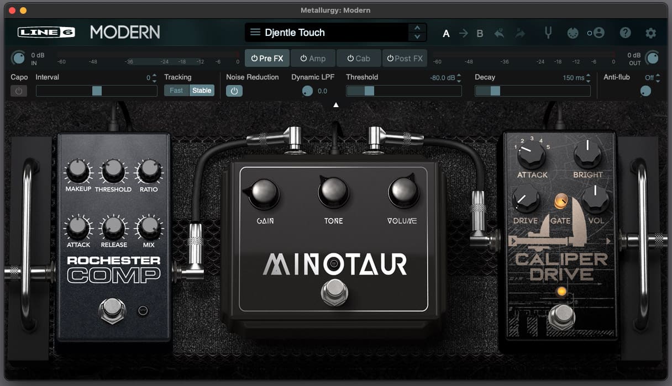Switch to snapshot B

pyautogui.click(x=480, y=33)
